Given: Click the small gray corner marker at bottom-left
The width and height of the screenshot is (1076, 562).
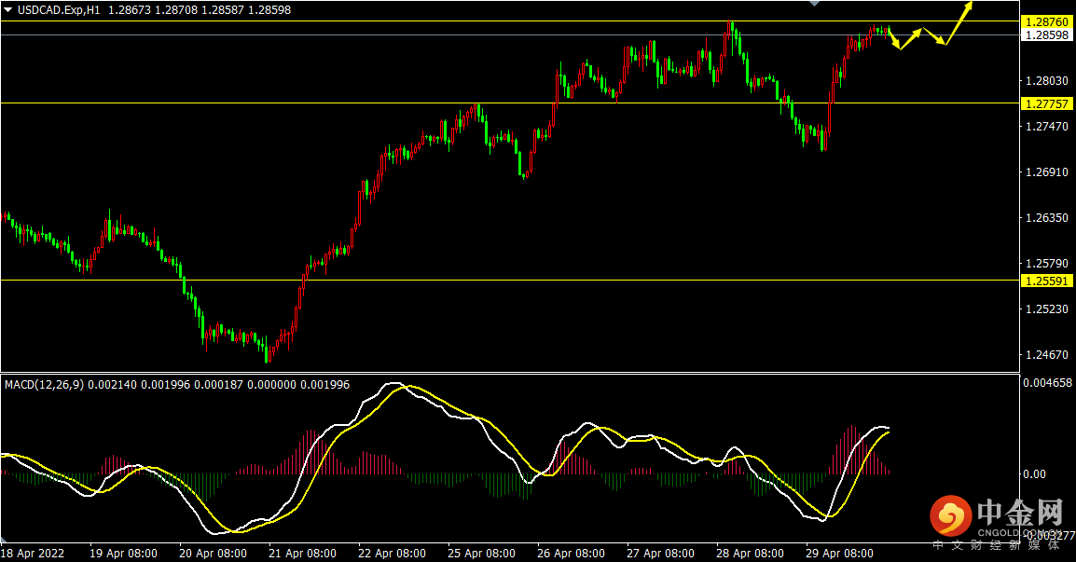Looking at the screenshot, I should (x=4, y=540).
